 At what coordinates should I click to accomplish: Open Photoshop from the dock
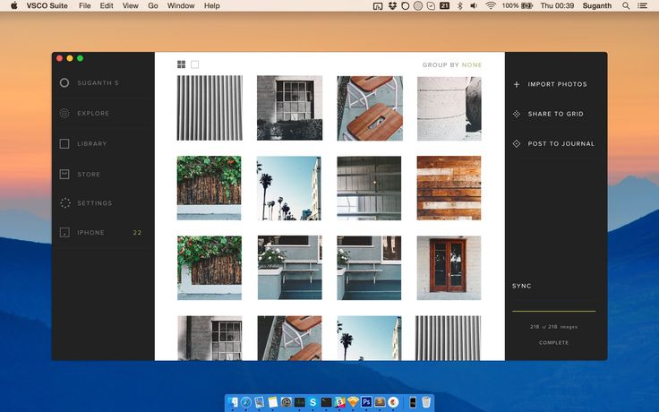[366, 402]
